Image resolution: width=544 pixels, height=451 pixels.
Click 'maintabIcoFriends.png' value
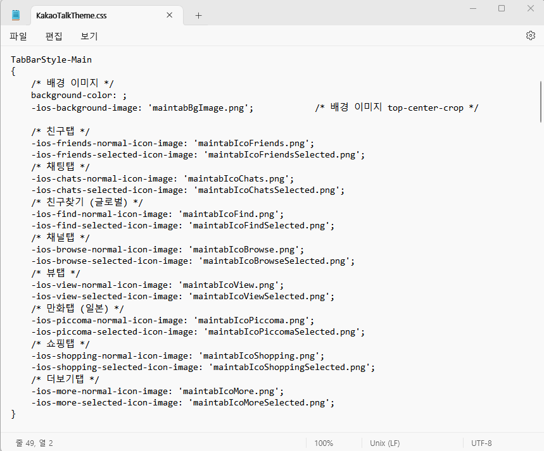coord(253,143)
